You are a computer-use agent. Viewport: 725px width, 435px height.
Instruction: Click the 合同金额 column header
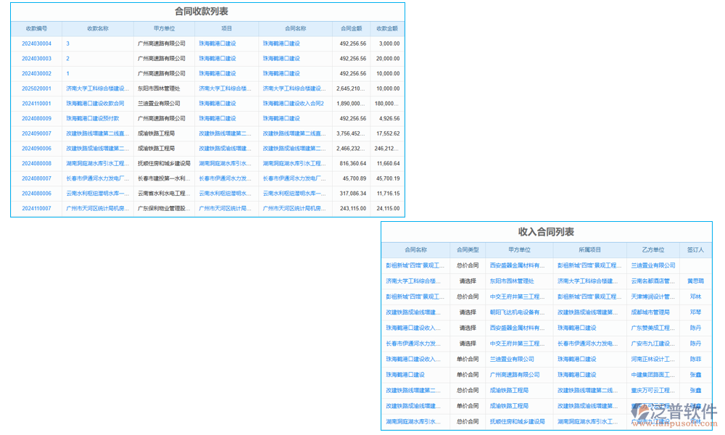click(x=352, y=29)
